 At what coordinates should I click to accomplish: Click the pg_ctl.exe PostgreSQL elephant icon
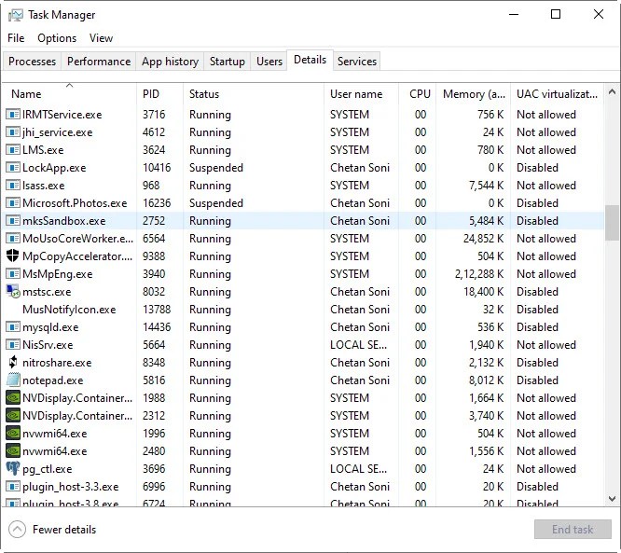click(x=13, y=469)
